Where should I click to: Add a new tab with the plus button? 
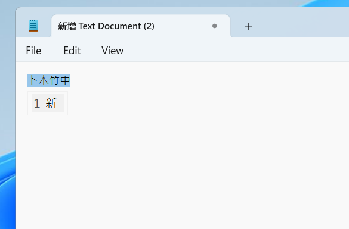coord(248,26)
